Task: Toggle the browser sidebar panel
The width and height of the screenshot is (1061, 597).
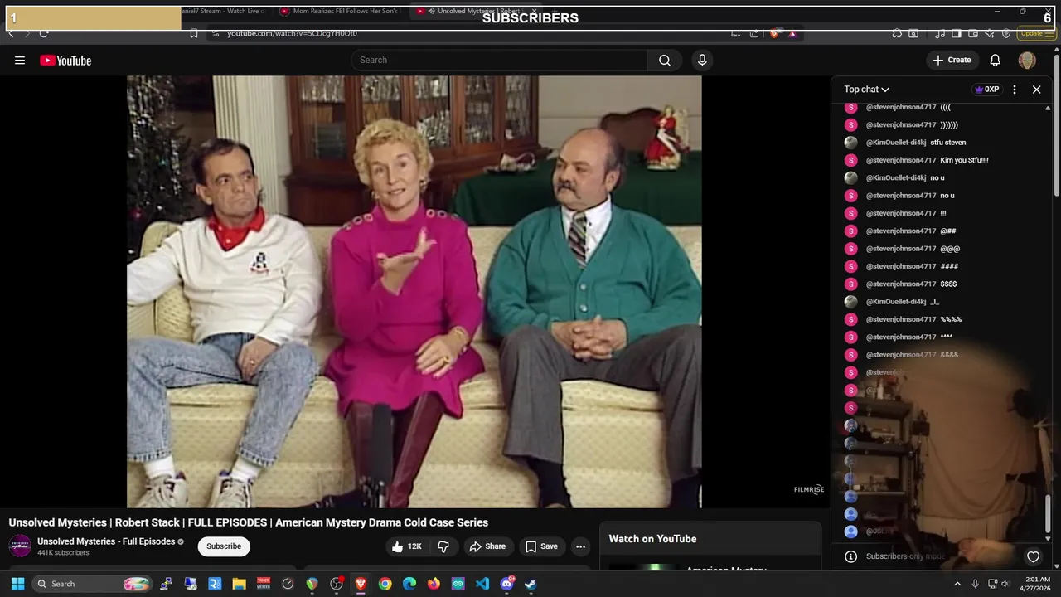Action: 957,33
